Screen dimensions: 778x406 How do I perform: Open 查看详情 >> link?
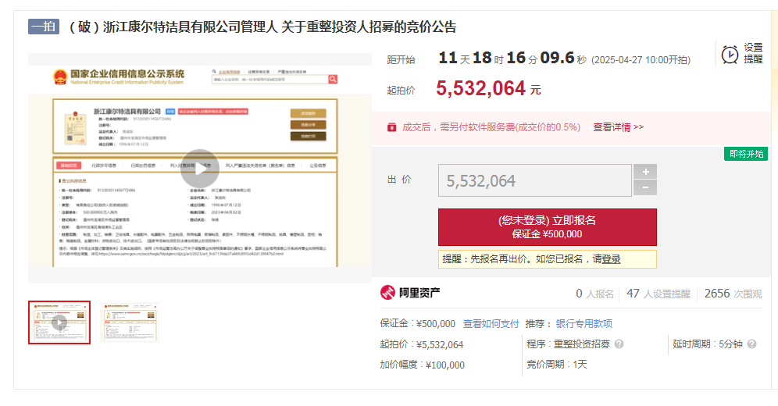618,127
